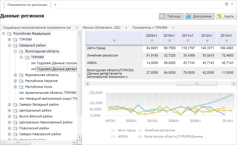
Task: Click the filter icon under 2013A1 column
Action: point(226,41)
